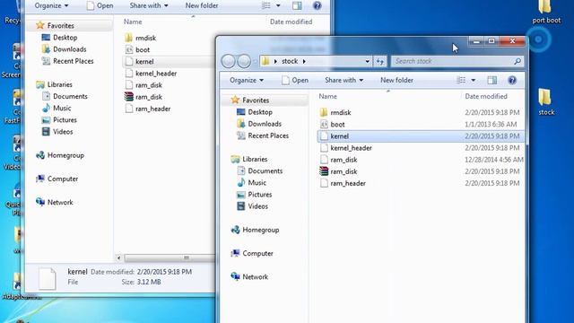Screen dimensions: 574x323
Task: Expand the stock breadcrumb arrow
Action: coord(304,61)
